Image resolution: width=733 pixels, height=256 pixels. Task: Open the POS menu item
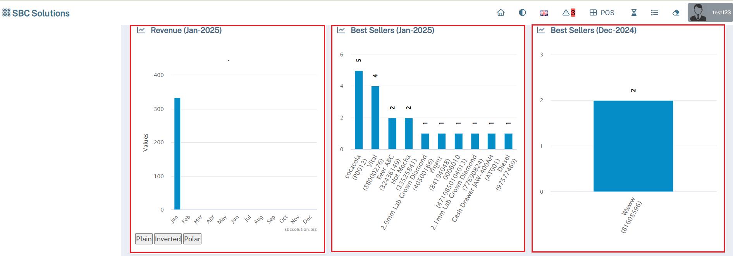click(x=602, y=13)
